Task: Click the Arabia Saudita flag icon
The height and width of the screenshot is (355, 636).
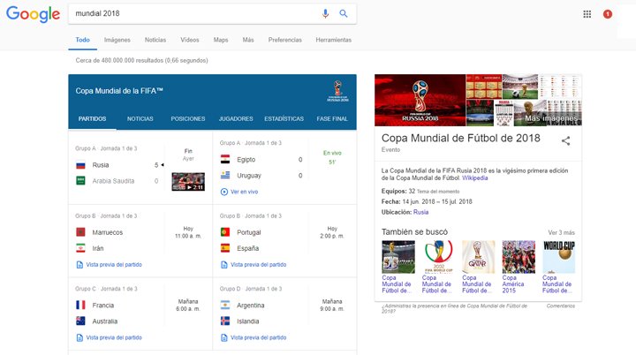Action: [80, 180]
